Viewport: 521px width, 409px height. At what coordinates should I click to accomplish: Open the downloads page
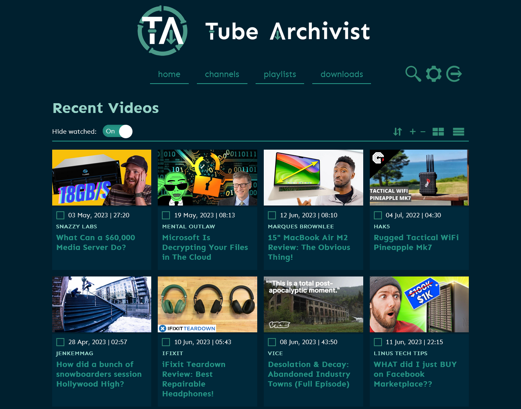tap(341, 74)
